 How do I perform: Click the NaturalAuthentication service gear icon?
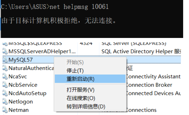pos(5,68)
